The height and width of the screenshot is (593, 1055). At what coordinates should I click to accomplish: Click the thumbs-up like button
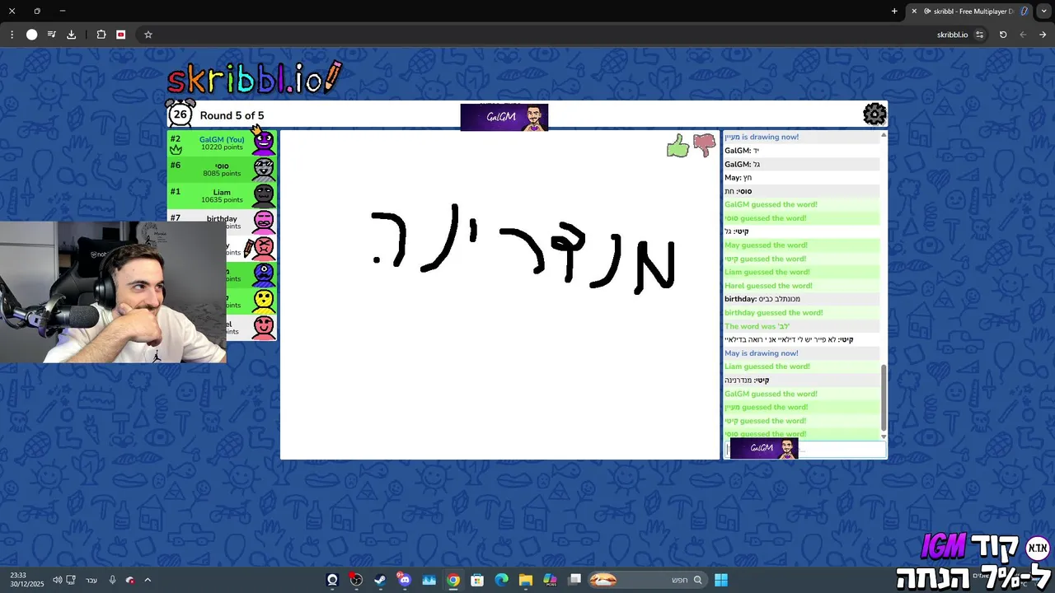pos(678,147)
